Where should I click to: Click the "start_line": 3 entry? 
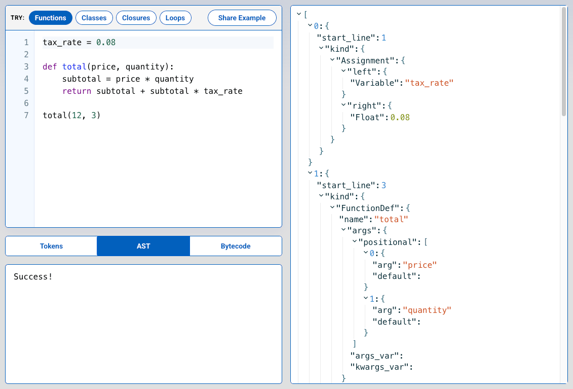click(x=351, y=186)
